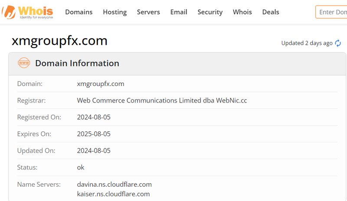Select the status value ok
Screen dimensions: 347x201
pos(81,167)
